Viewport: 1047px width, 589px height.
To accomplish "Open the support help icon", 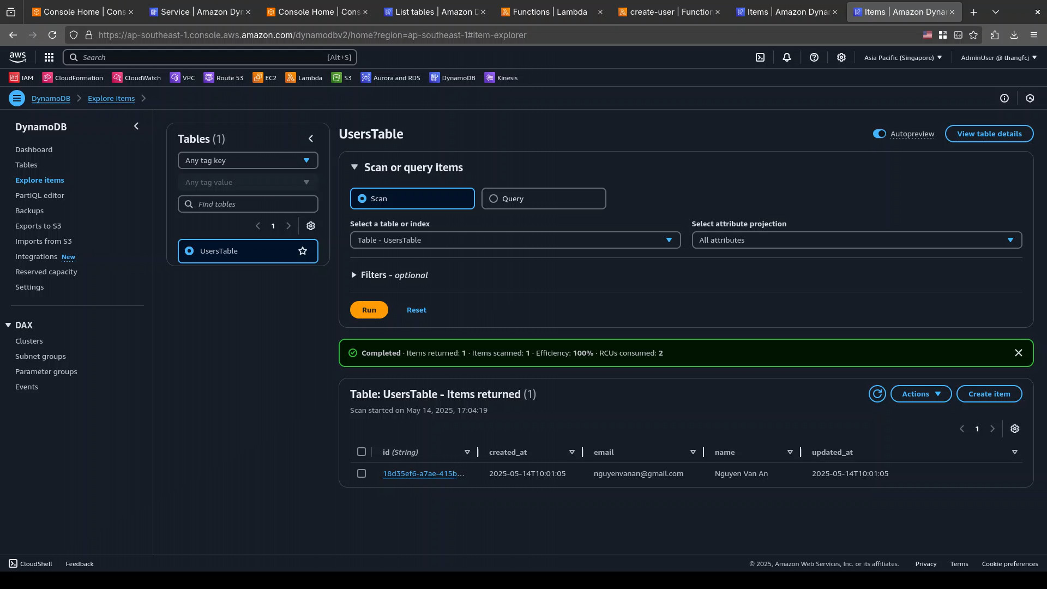I will 814,57.
